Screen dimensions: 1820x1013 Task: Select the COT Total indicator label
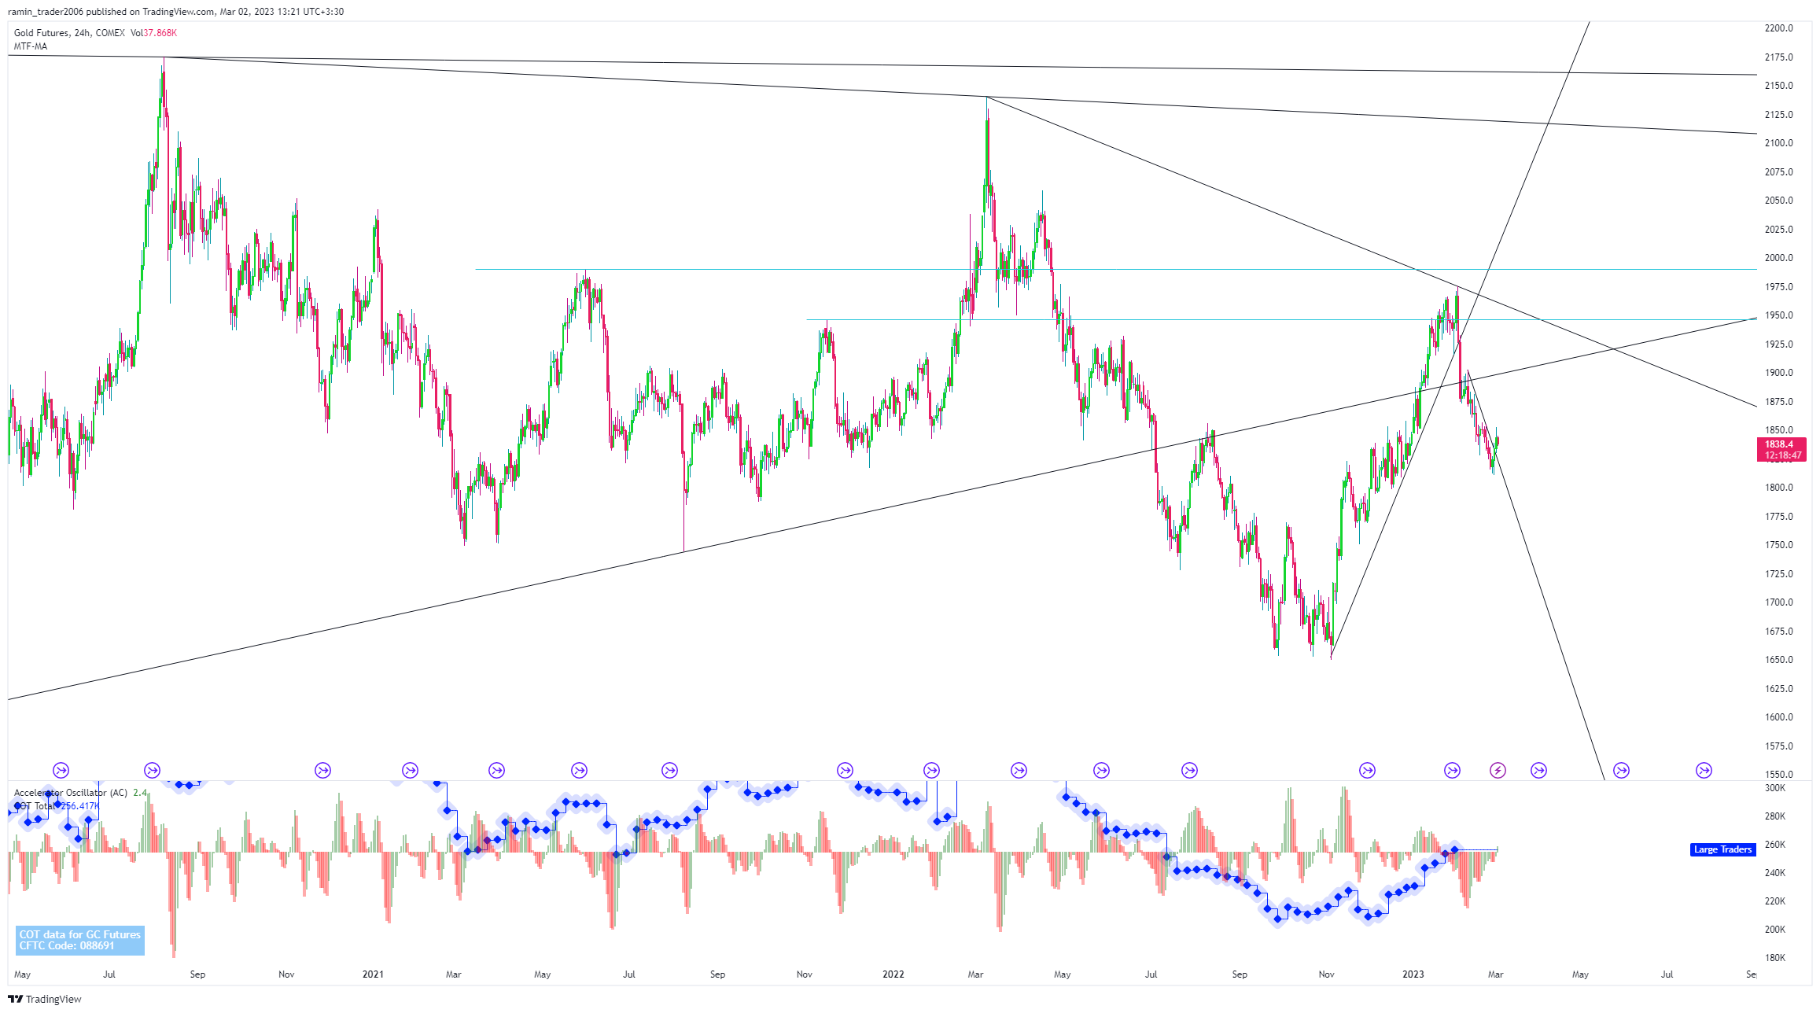coord(36,806)
